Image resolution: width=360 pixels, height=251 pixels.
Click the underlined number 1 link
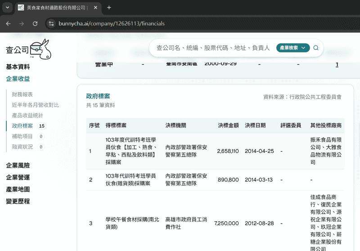[x=337, y=65]
